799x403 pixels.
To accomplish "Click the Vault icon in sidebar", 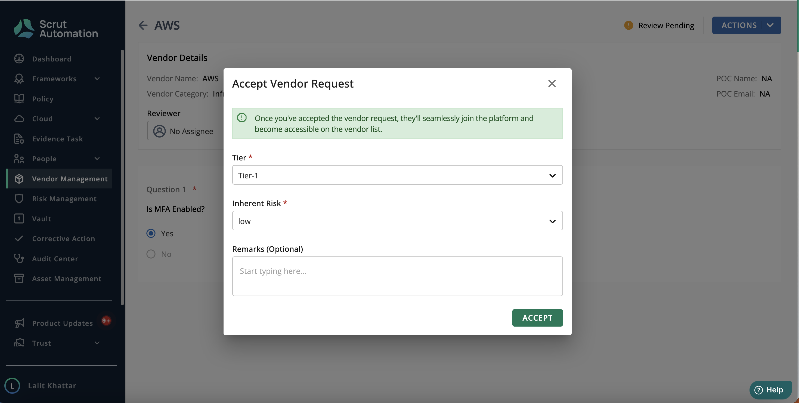I will click(x=19, y=218).
